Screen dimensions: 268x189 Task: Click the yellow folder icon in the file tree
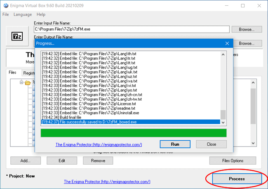pos(28,83)
